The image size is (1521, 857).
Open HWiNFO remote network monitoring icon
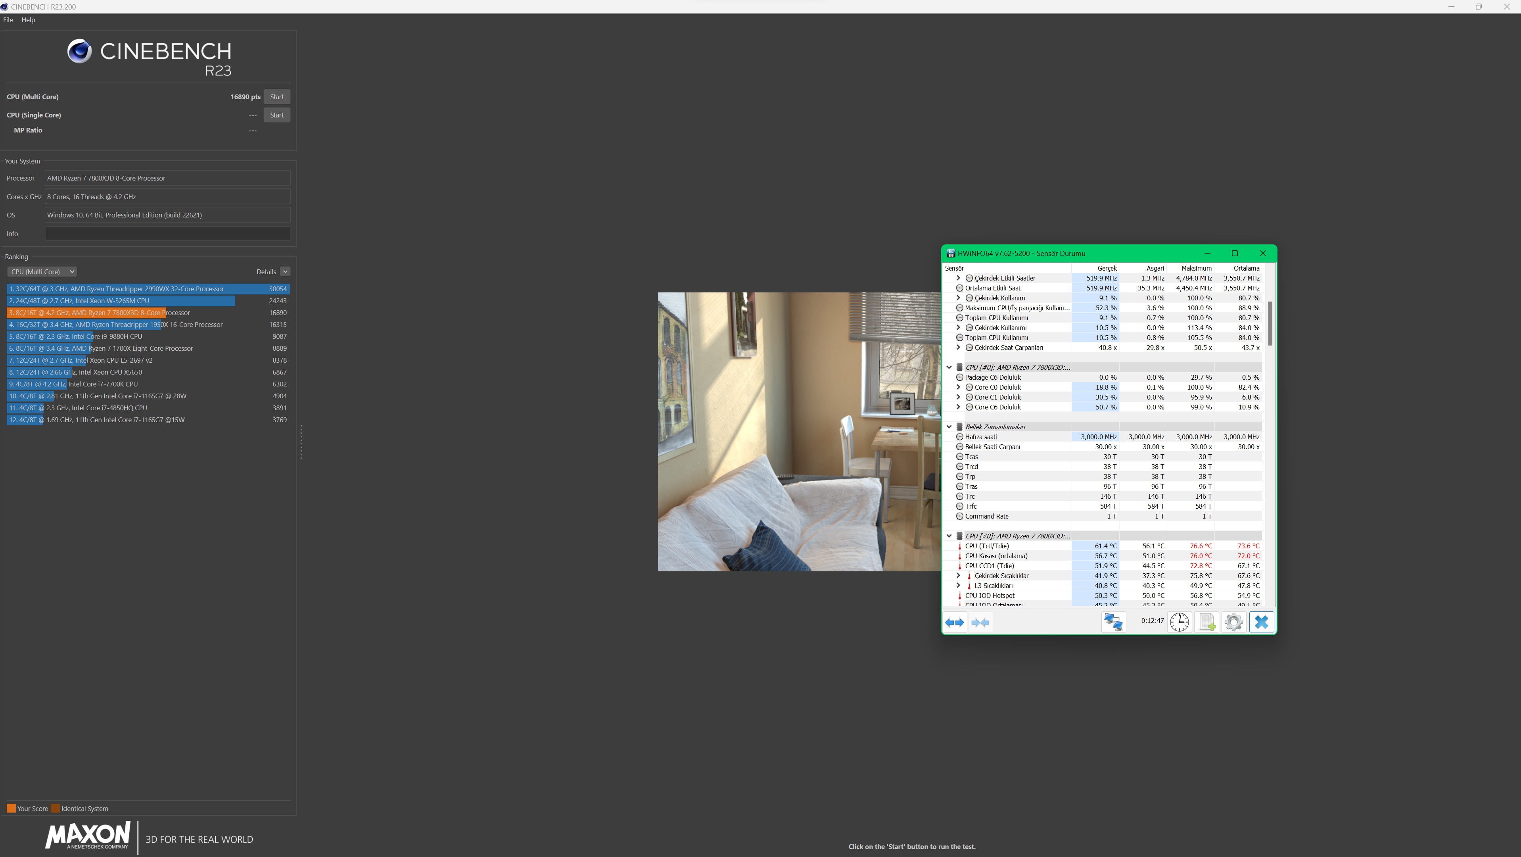[x=1114, y=622]
